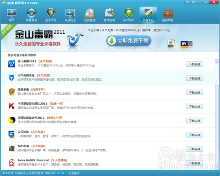Open the 系统优化 system optimize icon
The height and width of the screenshot is (176, 220).
pyautogui.click(x=70, y=15)
